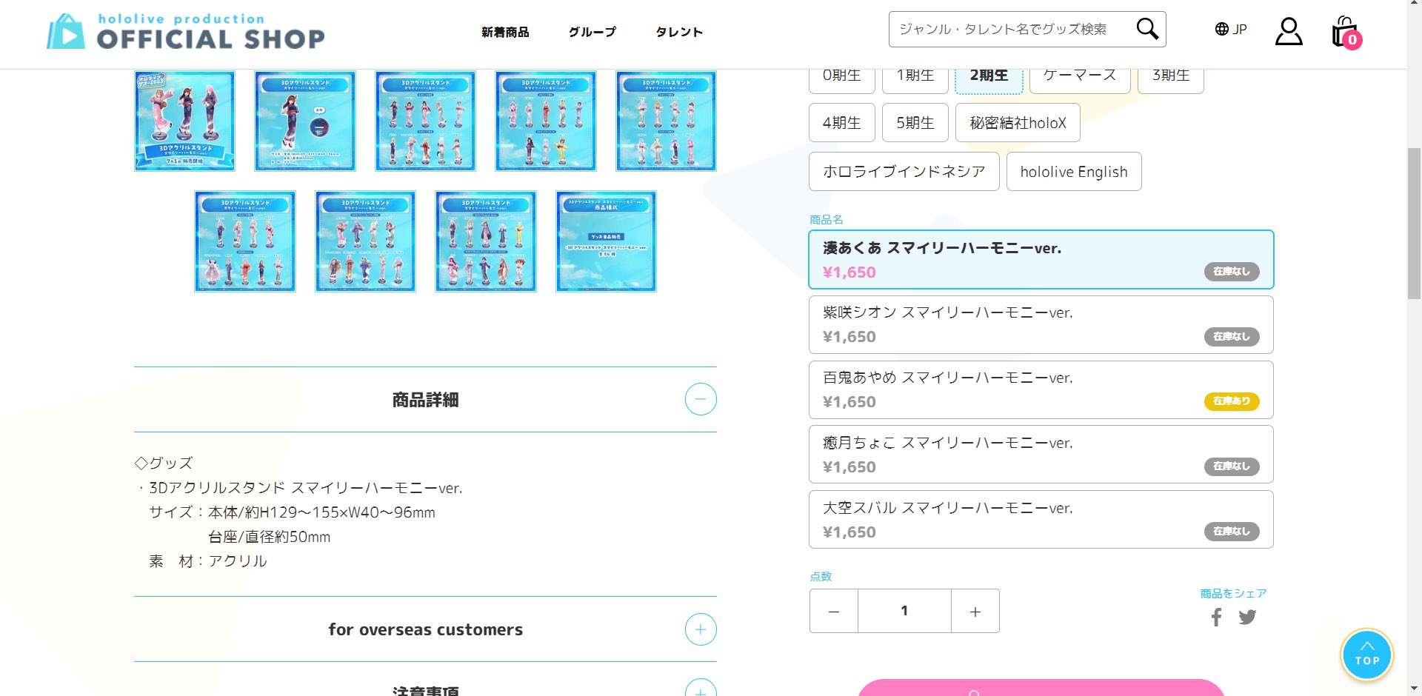Open the first thumbnail in bottom row

click(x=245, y=241)
